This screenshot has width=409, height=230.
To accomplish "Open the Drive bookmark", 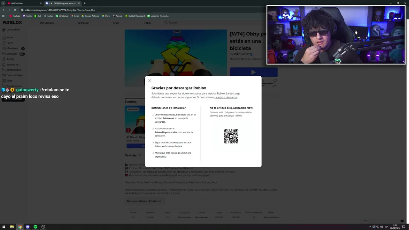I will click(x=105, y=16).
